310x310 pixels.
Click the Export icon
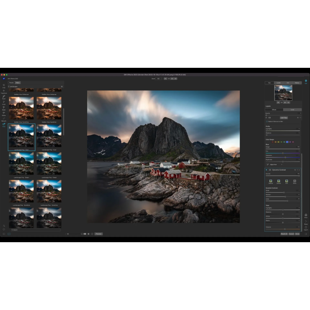click(306, 228)
